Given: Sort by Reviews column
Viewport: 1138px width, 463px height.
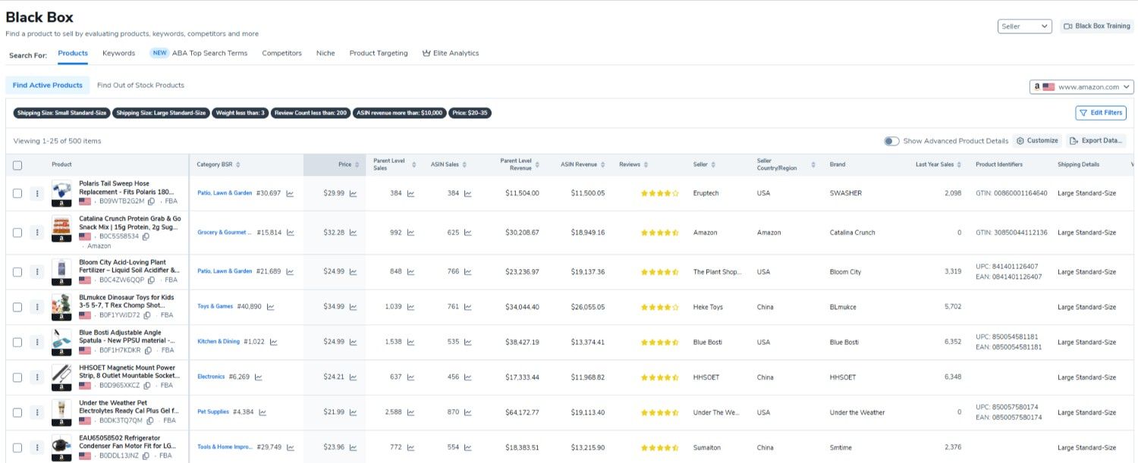Looking at the screenshot, I should pyautogui.click(x=646, y=164).
